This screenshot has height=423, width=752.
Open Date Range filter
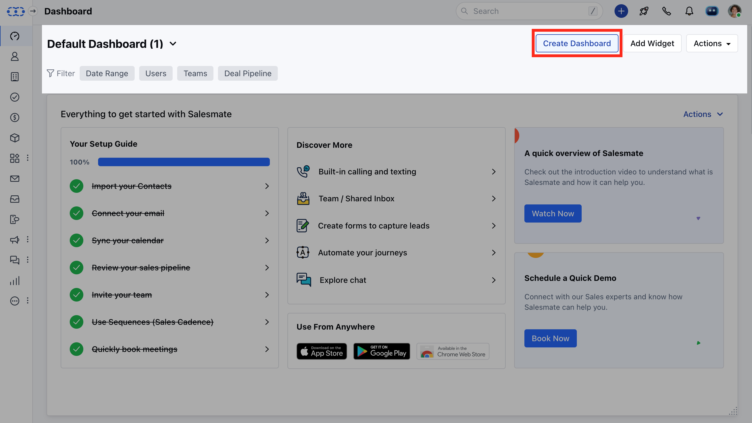coord(107,73)
